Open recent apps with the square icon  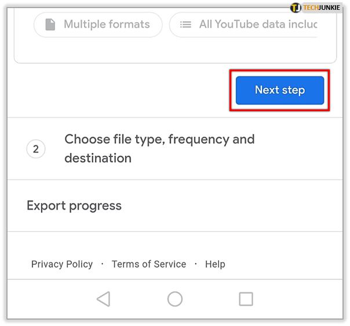(246, 299)
